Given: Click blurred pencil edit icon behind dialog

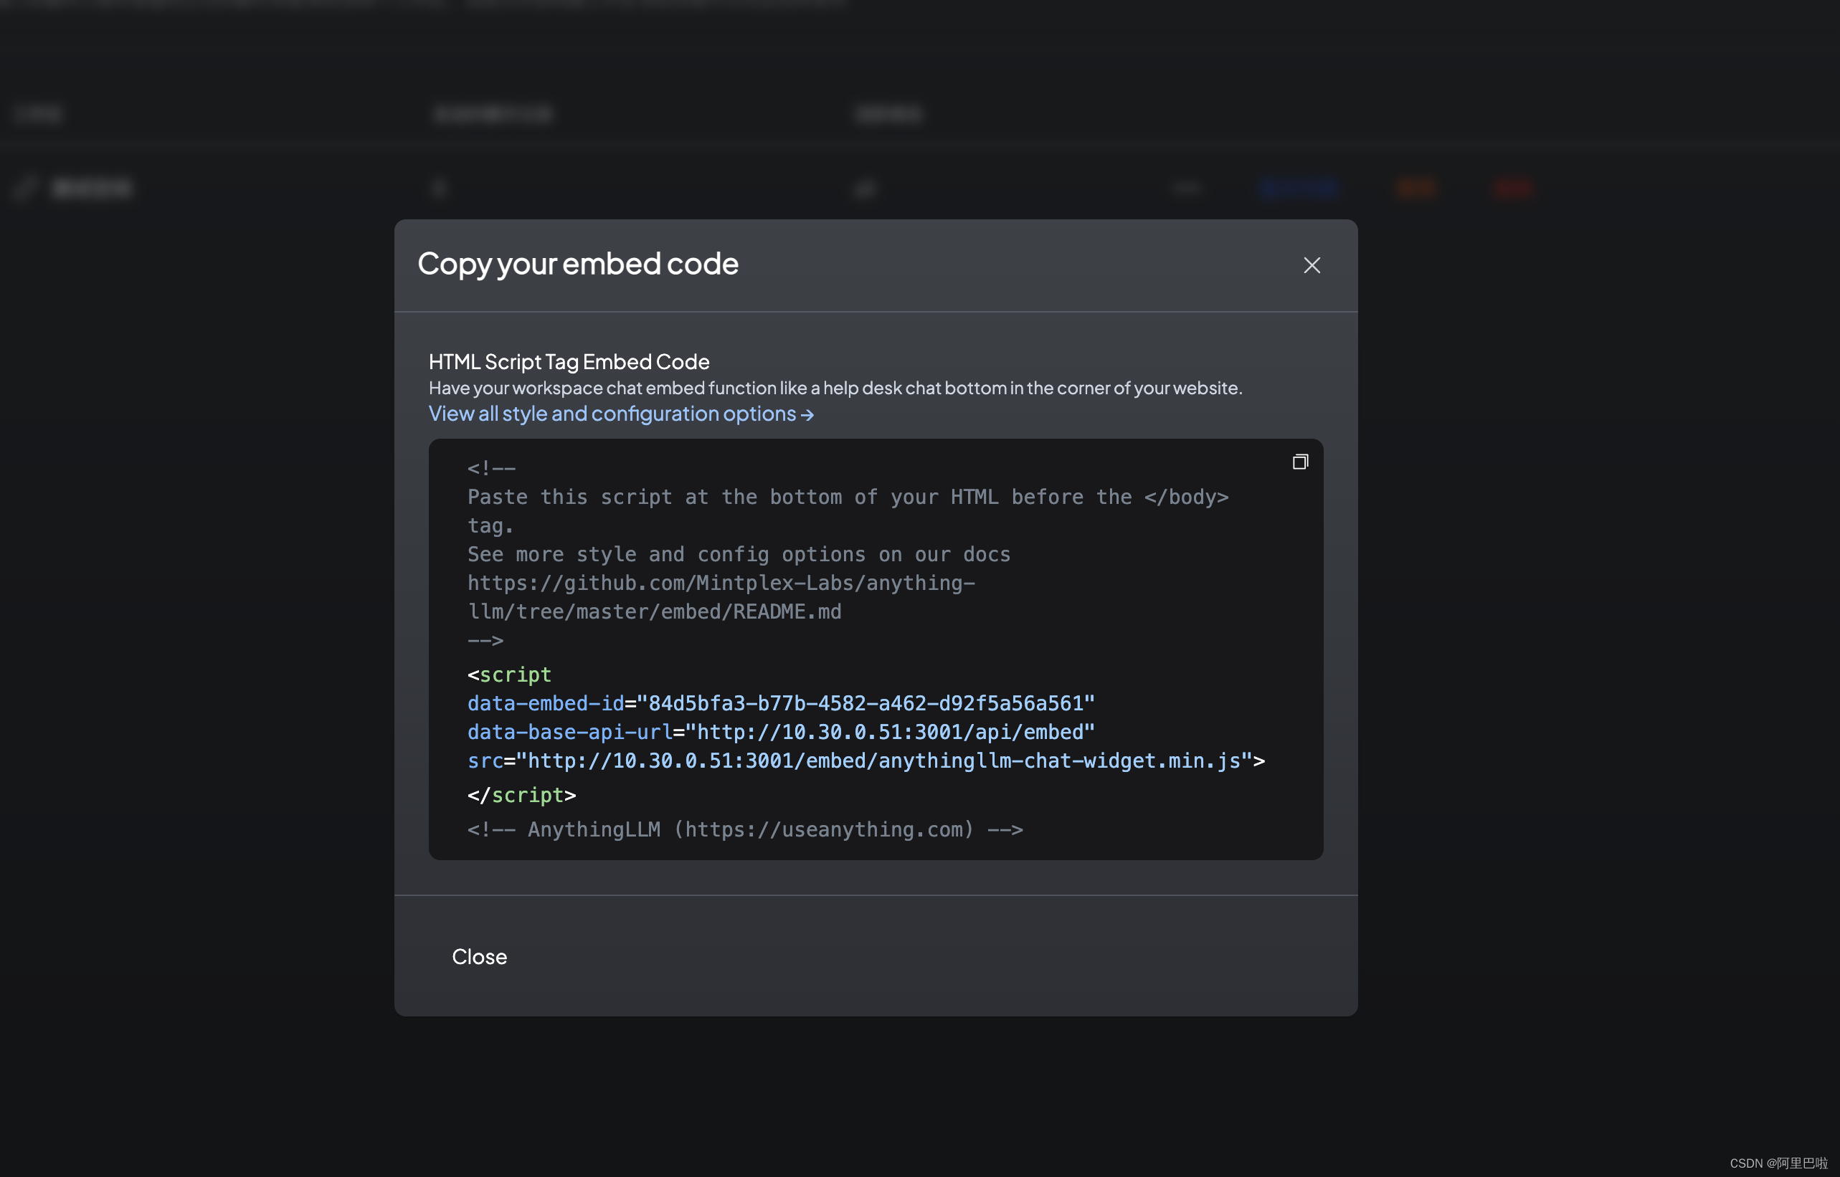Looking at the screenshot, I should 25,188.
